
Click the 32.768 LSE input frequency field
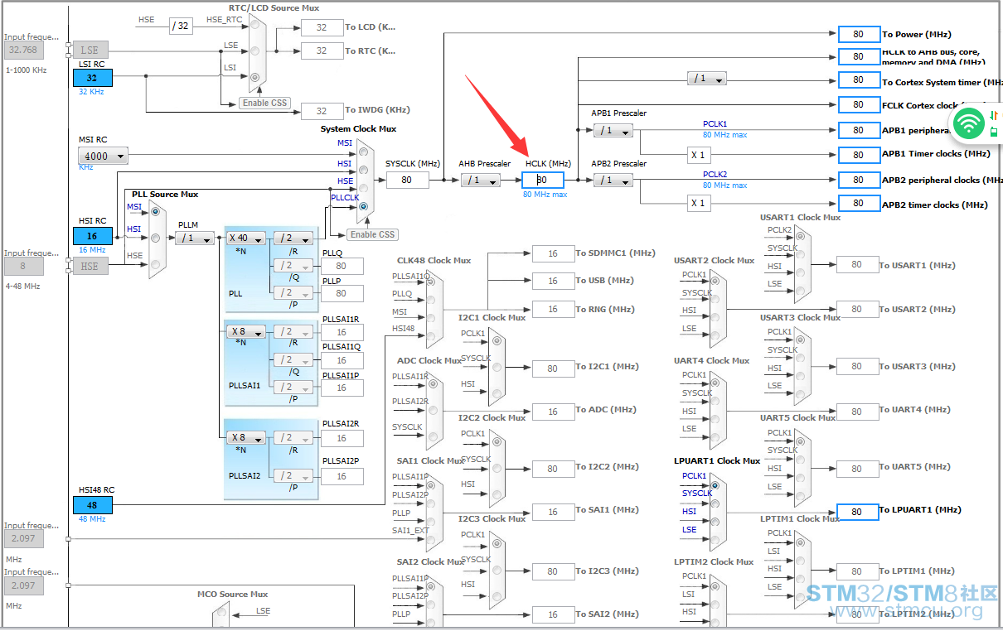[23, 50]
